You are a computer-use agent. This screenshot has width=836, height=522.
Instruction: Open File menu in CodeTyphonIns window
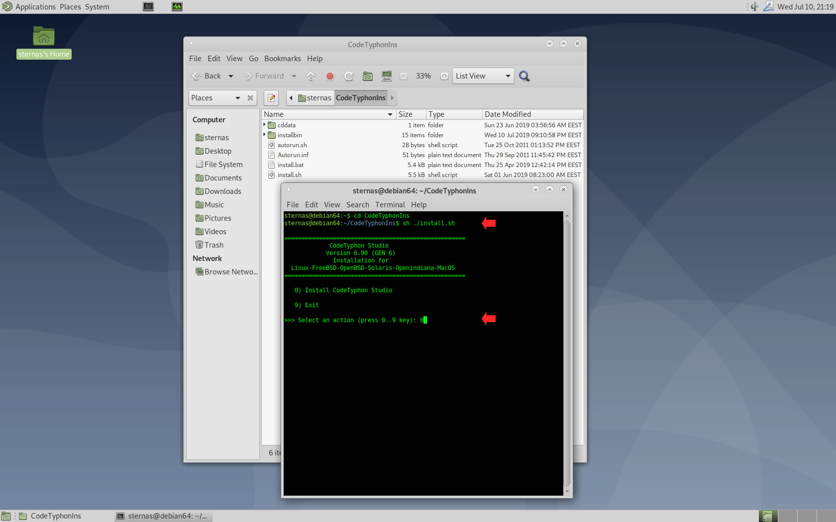click(x=195, y=59)
